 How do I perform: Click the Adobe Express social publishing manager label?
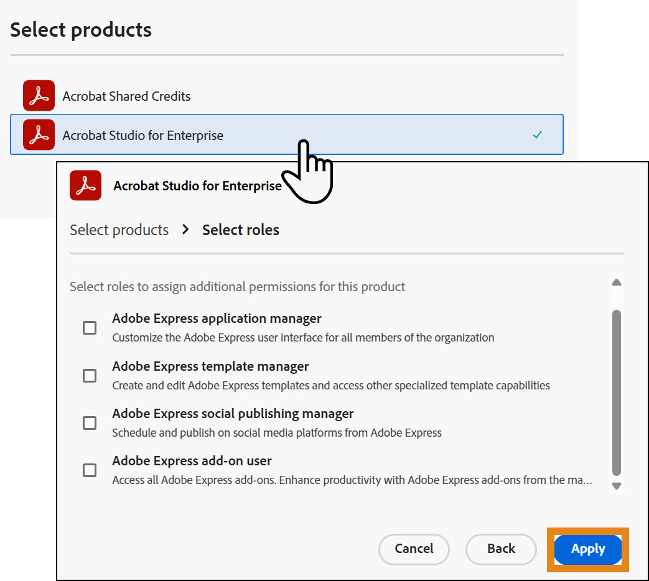tap(233, 414)
